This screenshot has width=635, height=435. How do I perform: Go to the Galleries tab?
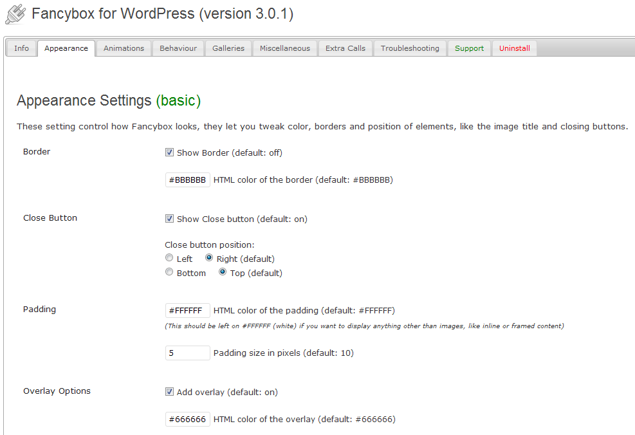(228, 48)
